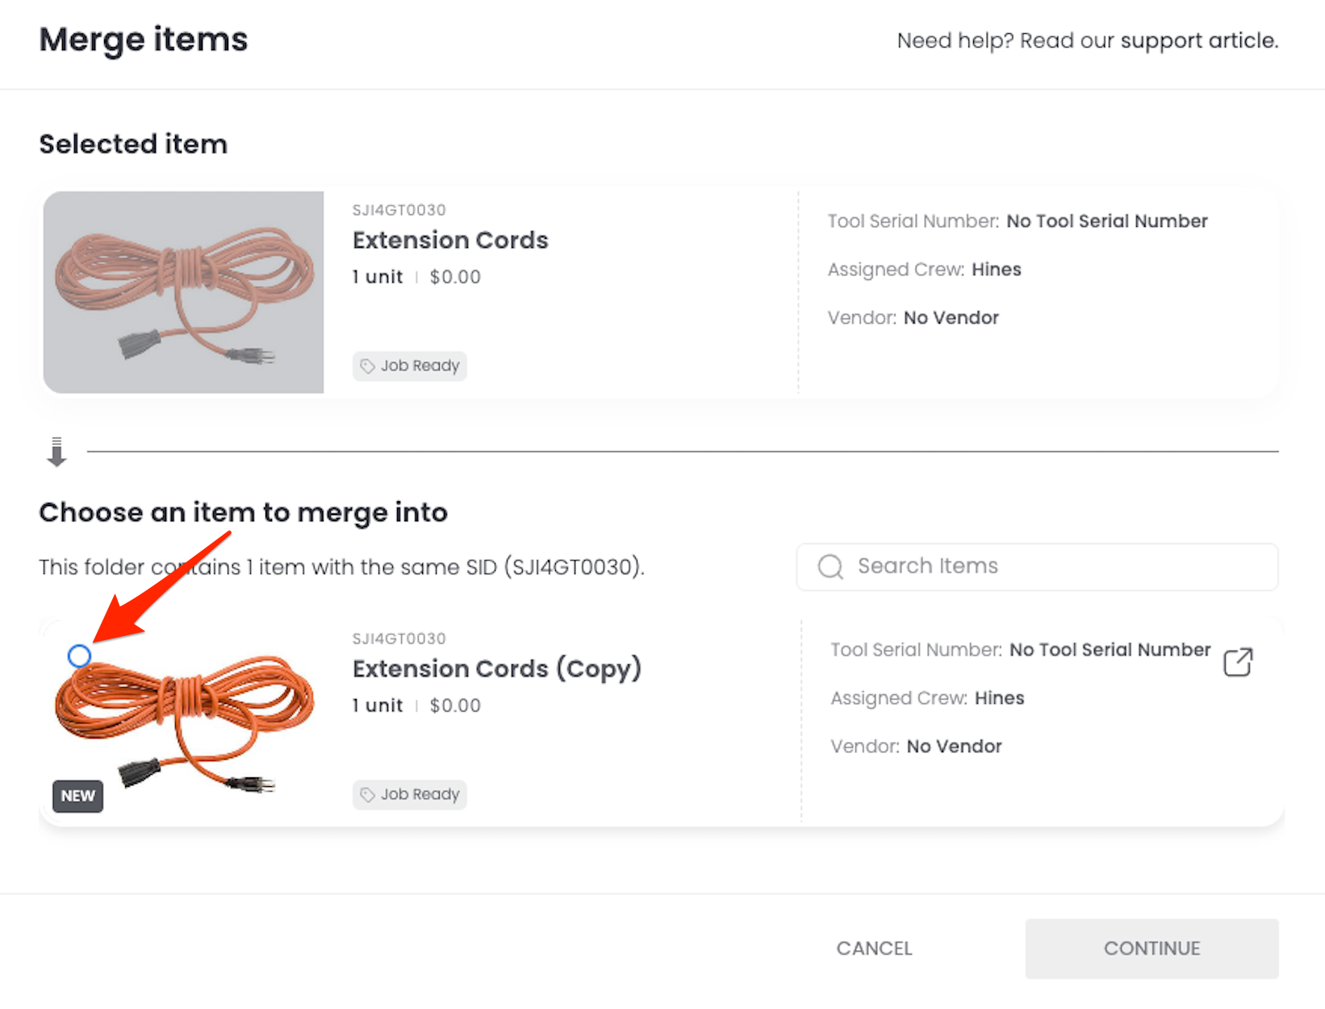
Task: Click the Extension Cords (Copy) thumbnail image
Action: click(x=186, y=722)
